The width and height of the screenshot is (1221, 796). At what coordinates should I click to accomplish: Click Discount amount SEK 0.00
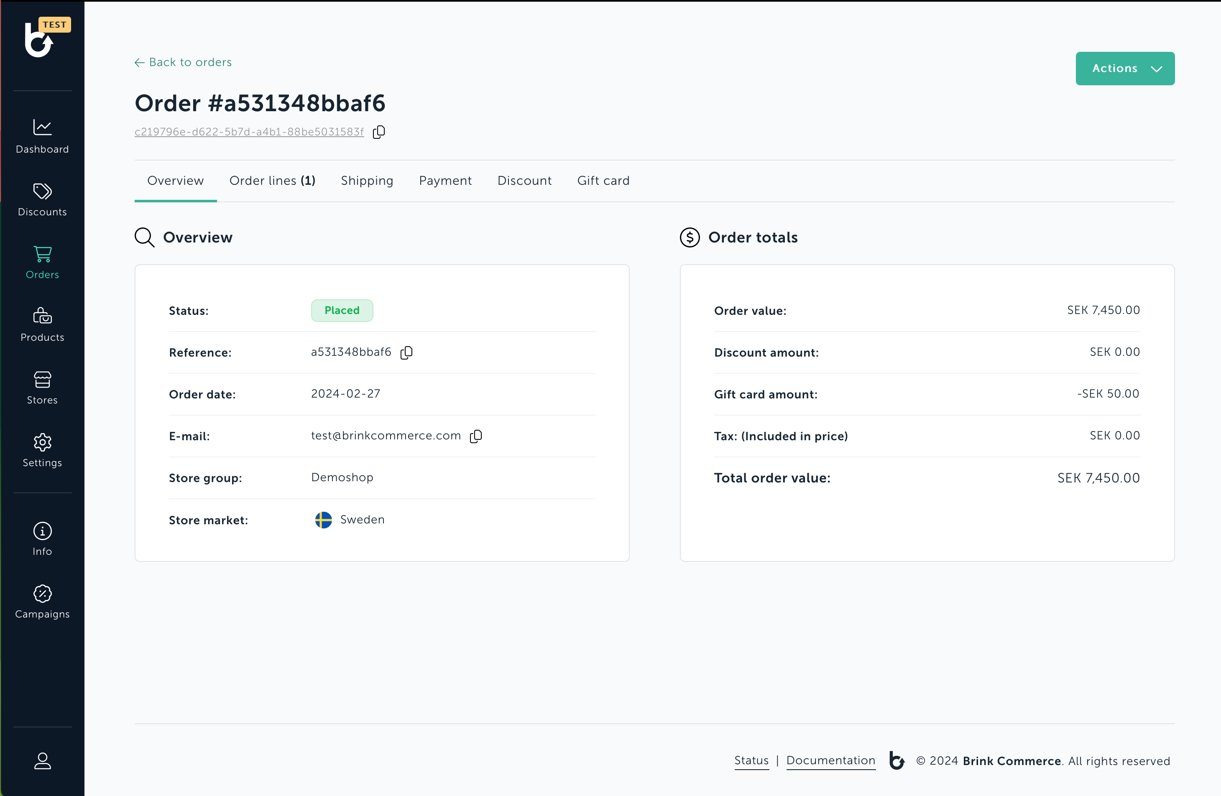click(1114, 352)
